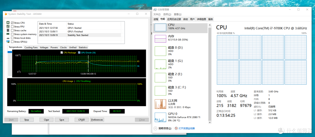Select the 'GPU1: Finished' log row
The image size is (315, 137).
(79, 31)
